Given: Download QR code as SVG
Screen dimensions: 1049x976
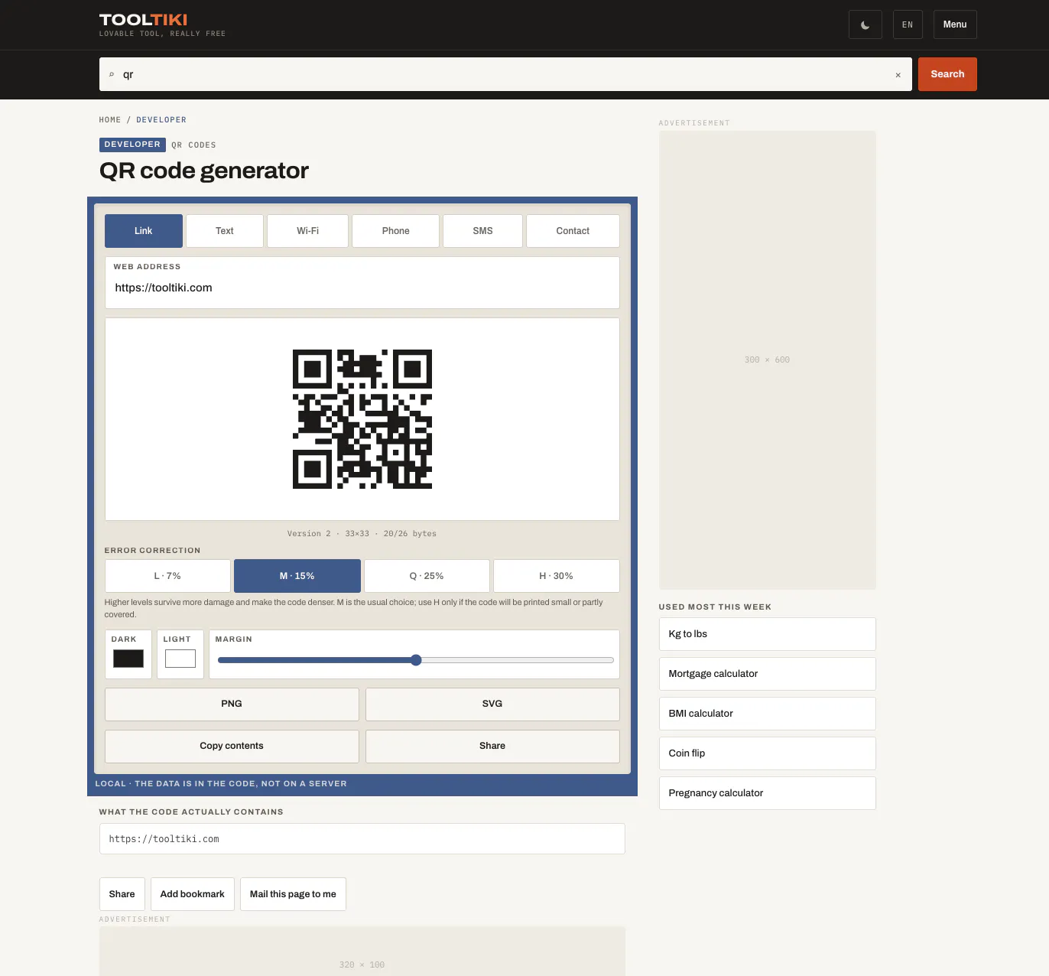Looking at the screenshot, I should tap(492, 704).
